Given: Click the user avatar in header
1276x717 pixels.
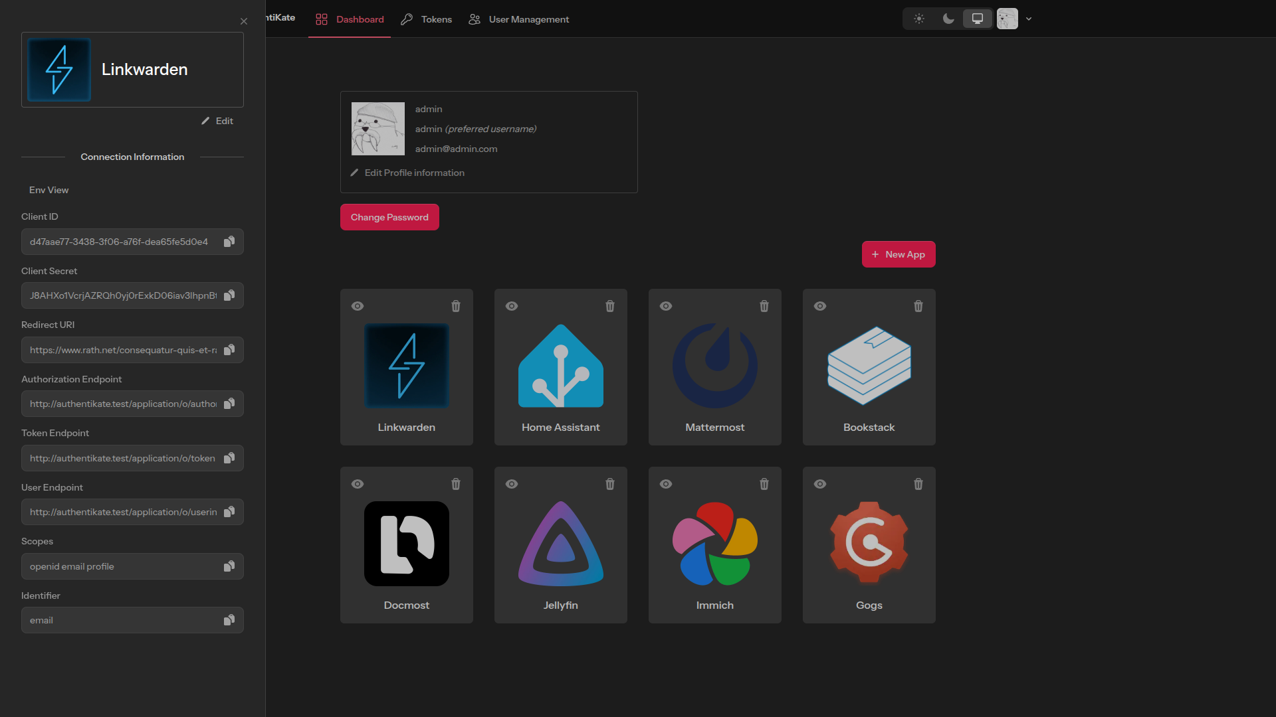Looking at the screenshot, I should [1008, 19].
